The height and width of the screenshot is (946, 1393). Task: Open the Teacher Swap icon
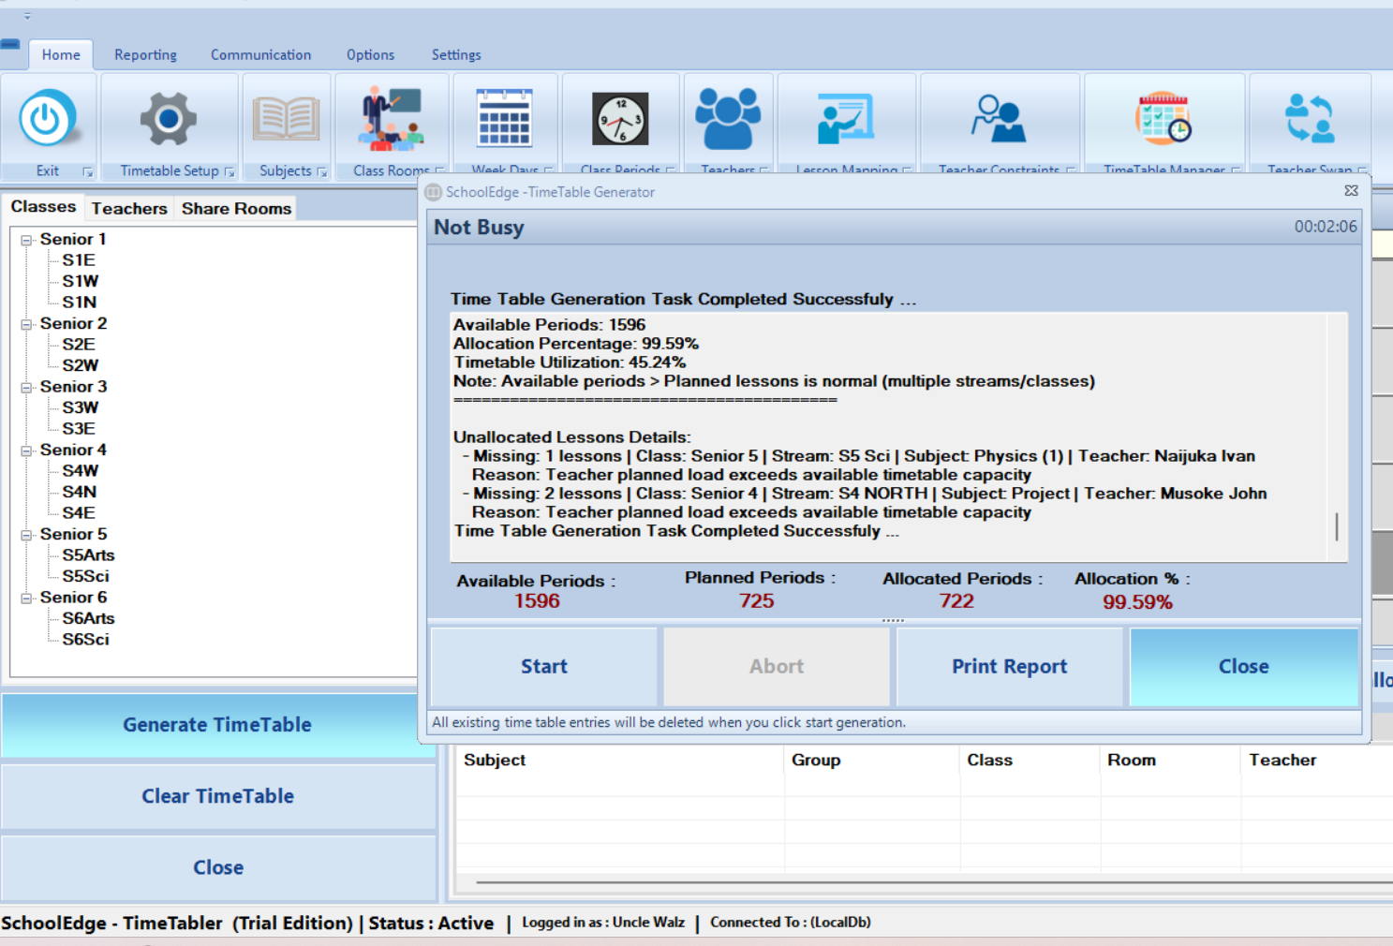1310,119
